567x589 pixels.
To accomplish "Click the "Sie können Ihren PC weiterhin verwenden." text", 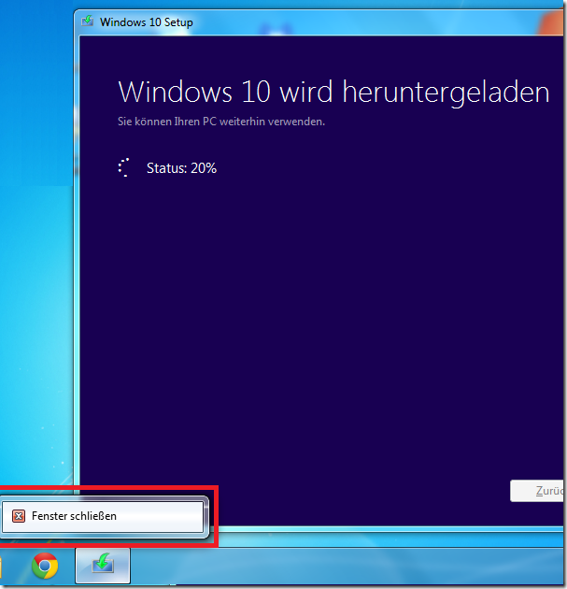I will [221, 122].
